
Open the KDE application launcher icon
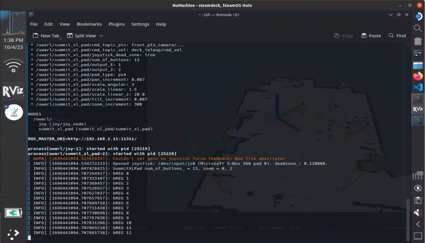[x=418, y=16]
